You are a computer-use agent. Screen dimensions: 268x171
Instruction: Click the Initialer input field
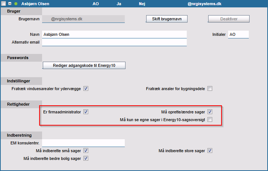(x=238, y=34)
